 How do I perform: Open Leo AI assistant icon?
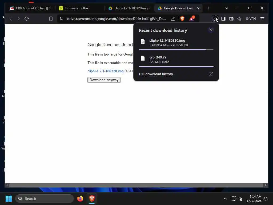[239, 19]
